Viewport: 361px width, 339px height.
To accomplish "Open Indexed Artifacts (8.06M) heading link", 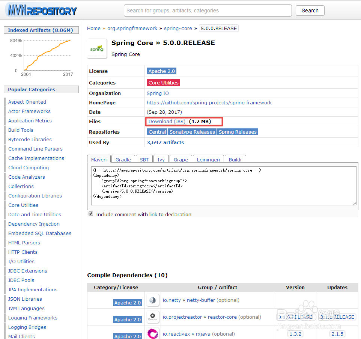I will coord(41,30).
